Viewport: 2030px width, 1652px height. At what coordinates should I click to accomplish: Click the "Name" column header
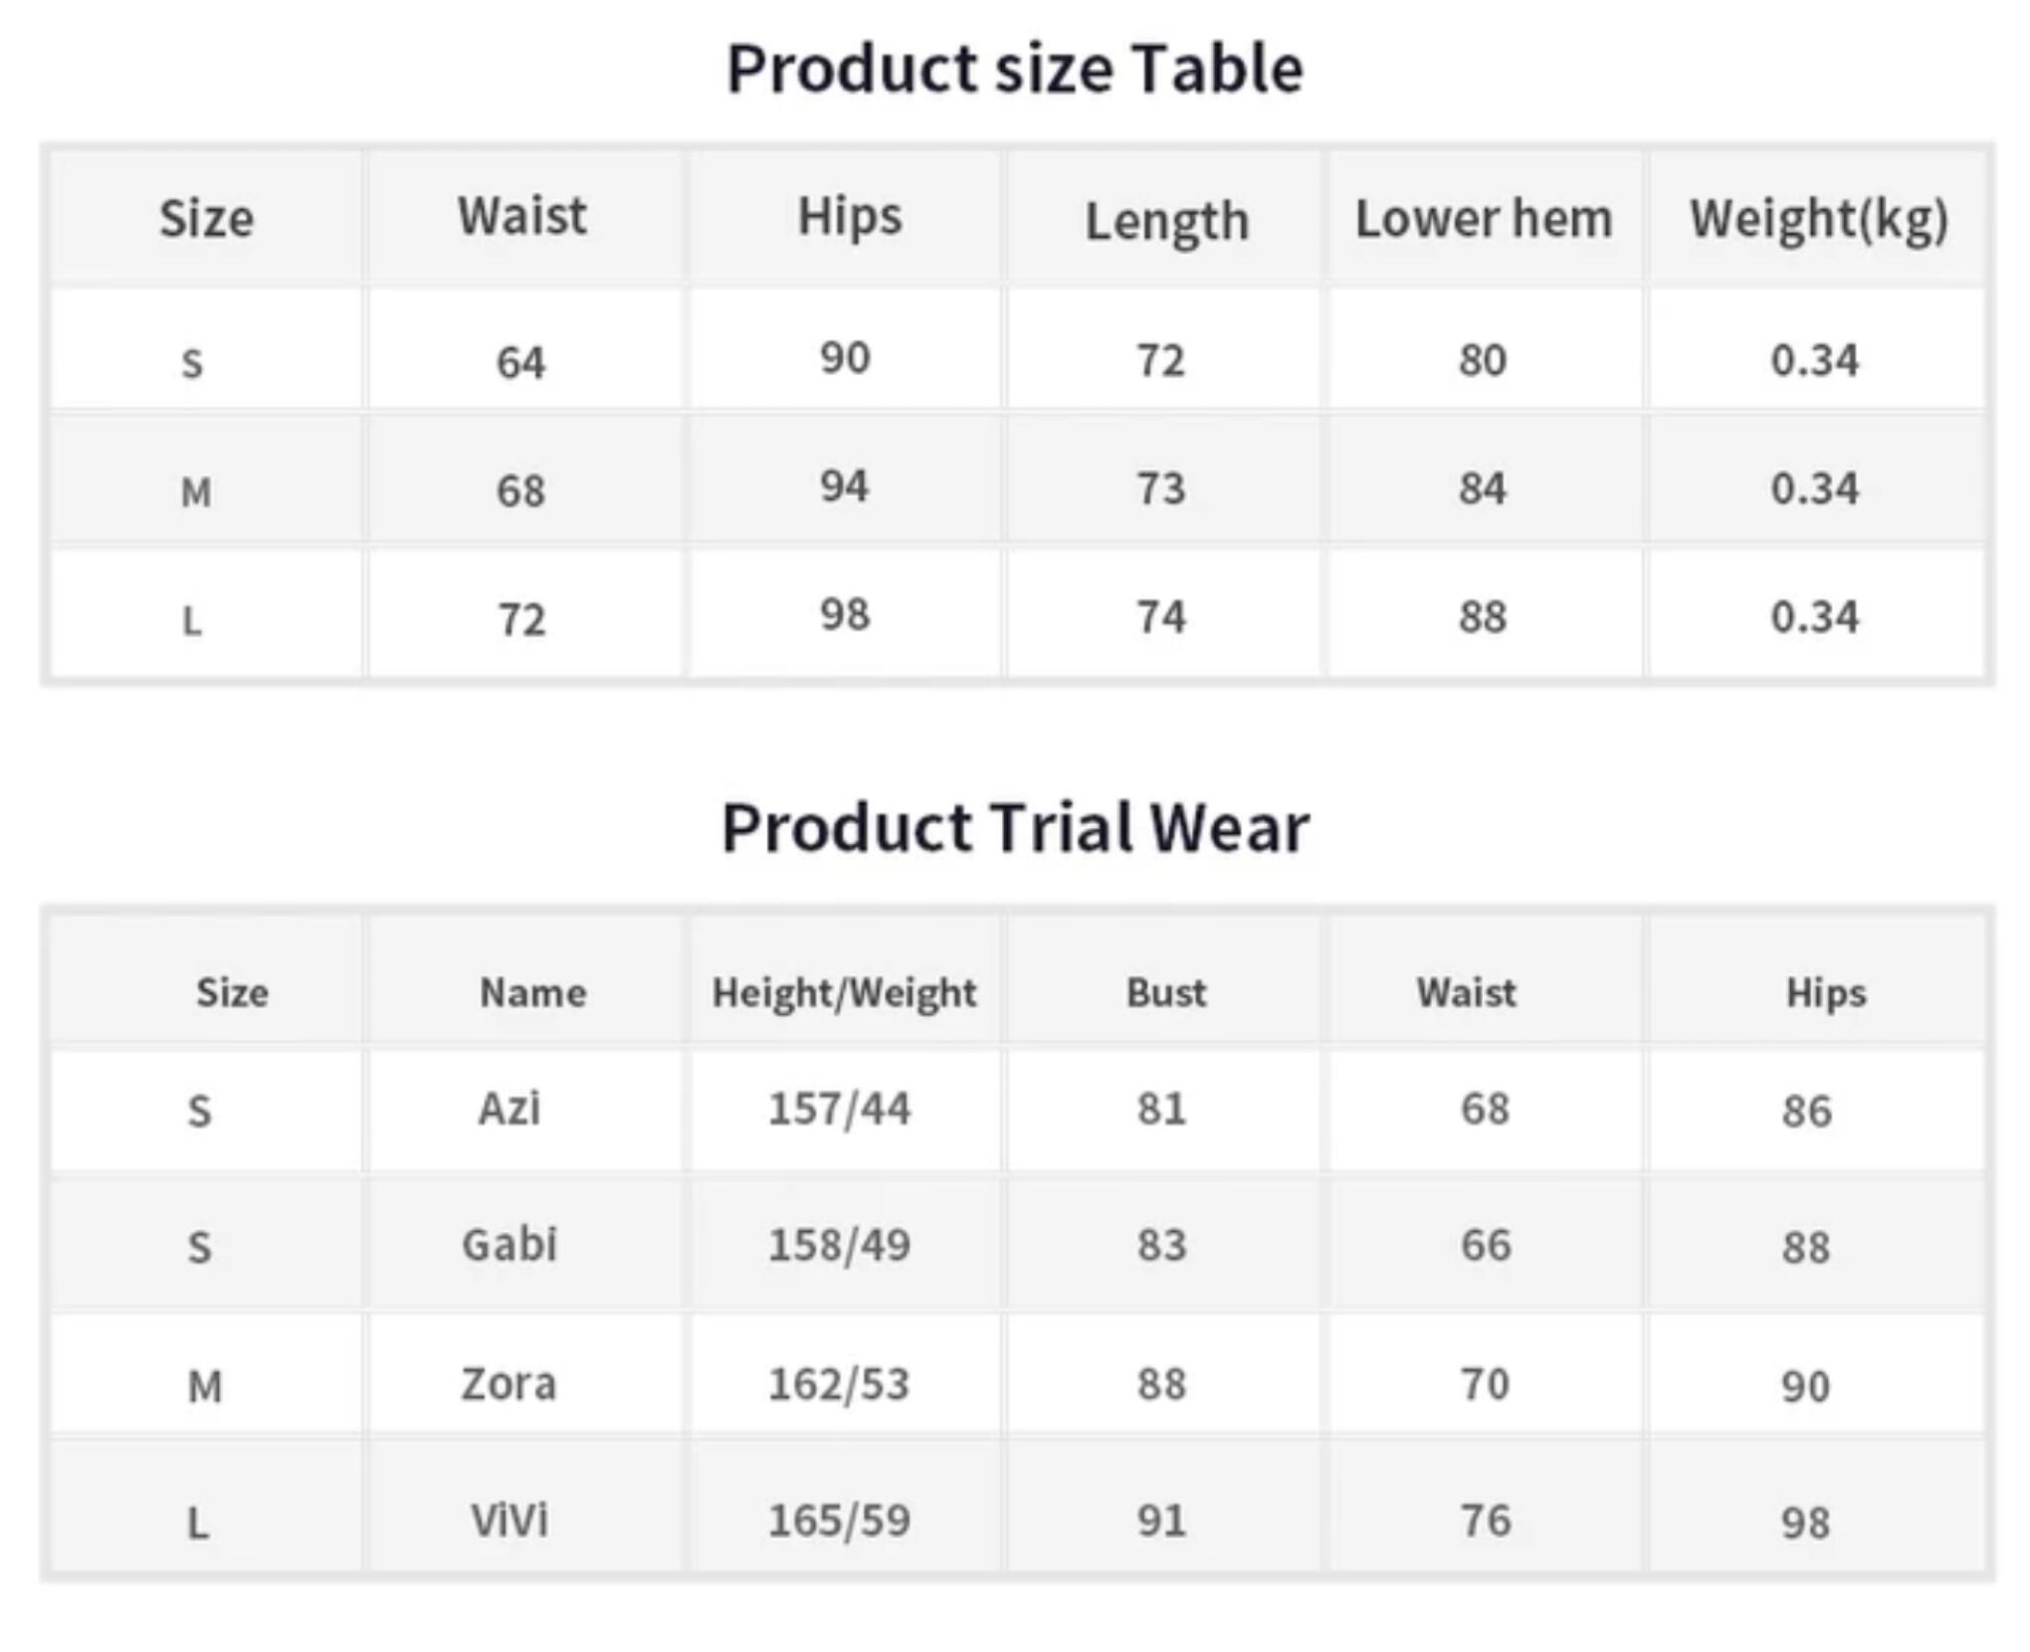[x=532, y=992]
